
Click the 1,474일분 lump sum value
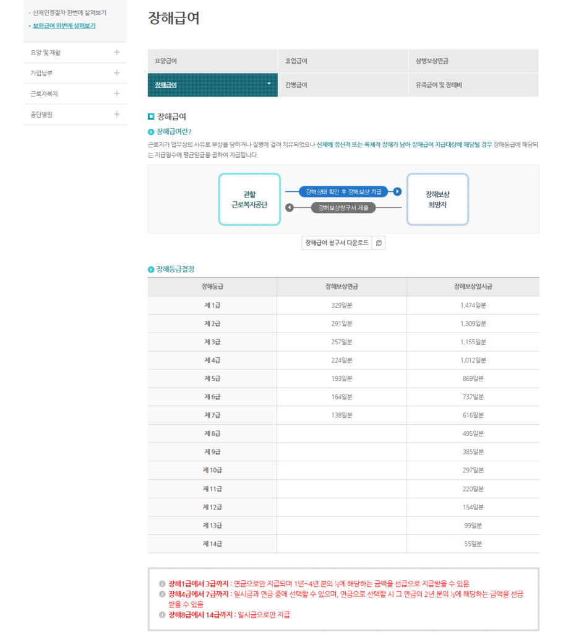tap(473, 305)
